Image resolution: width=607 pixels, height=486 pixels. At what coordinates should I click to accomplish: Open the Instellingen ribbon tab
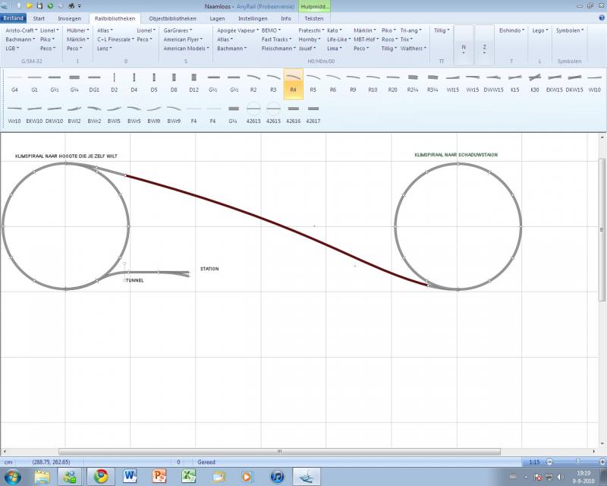click(x=253, y=17)
